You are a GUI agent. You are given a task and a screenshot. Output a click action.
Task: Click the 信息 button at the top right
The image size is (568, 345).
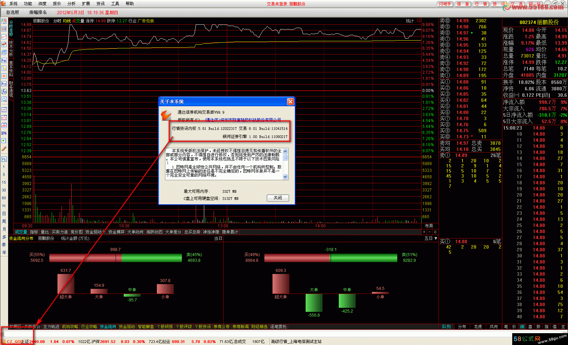click(x=463, y=4)
